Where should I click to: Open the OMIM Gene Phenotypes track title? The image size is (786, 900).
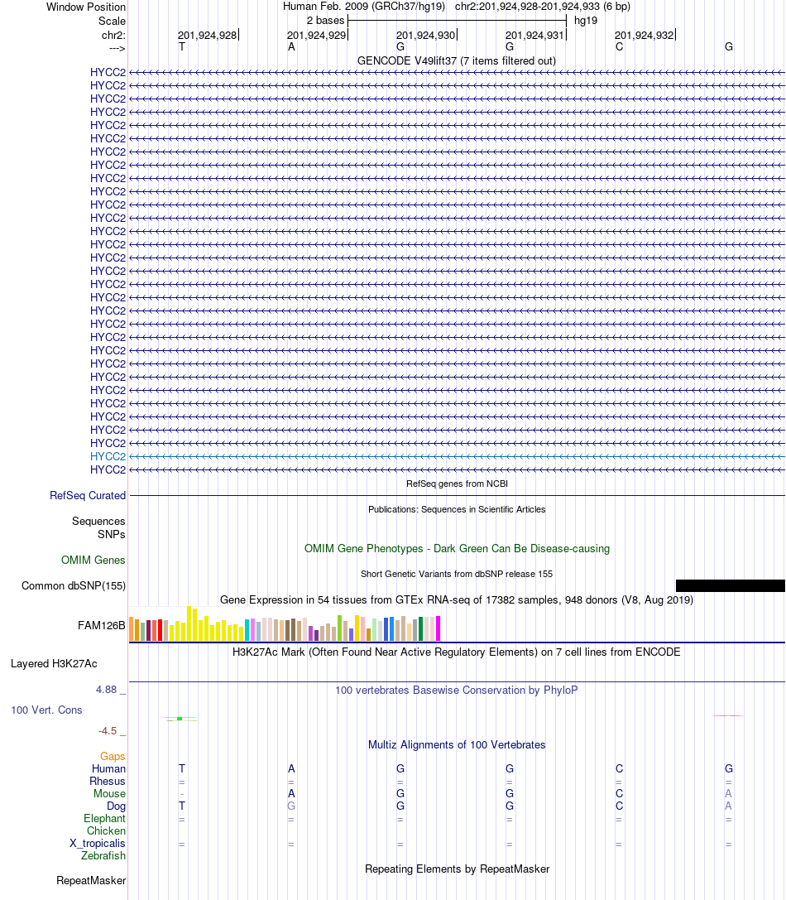click(x=457, y=548)
